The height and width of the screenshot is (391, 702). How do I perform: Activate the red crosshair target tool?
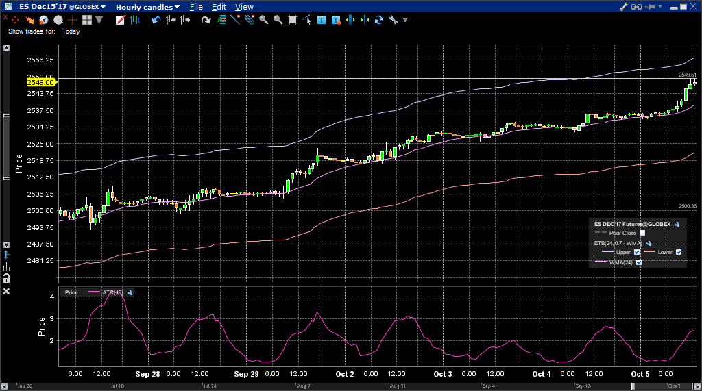pyautogui.click(x=15, y=20)
